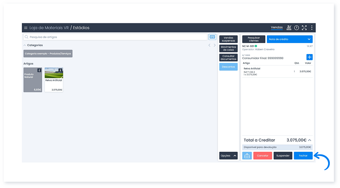Image resolution: width=340 pixels, height=188 pixels.
Task: Open the Nota de crédito dropdown
Action: (289, 39)
